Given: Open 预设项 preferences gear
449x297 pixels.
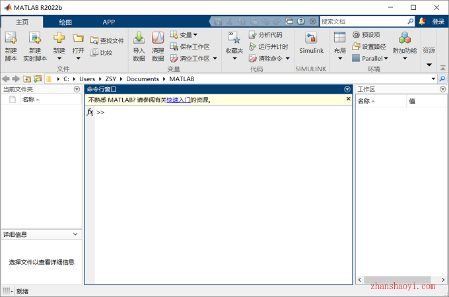Looking at the screenshot, I should point(366,35).
